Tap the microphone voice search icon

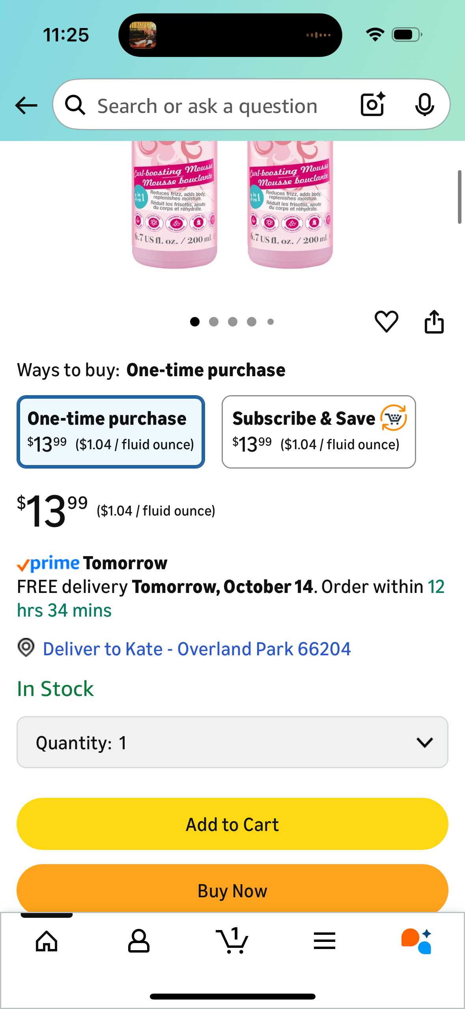pyautogui.click(x=424, y=105)
